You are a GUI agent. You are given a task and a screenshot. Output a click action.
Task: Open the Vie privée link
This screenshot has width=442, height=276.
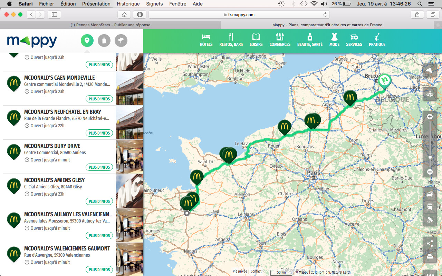[240, 272]
